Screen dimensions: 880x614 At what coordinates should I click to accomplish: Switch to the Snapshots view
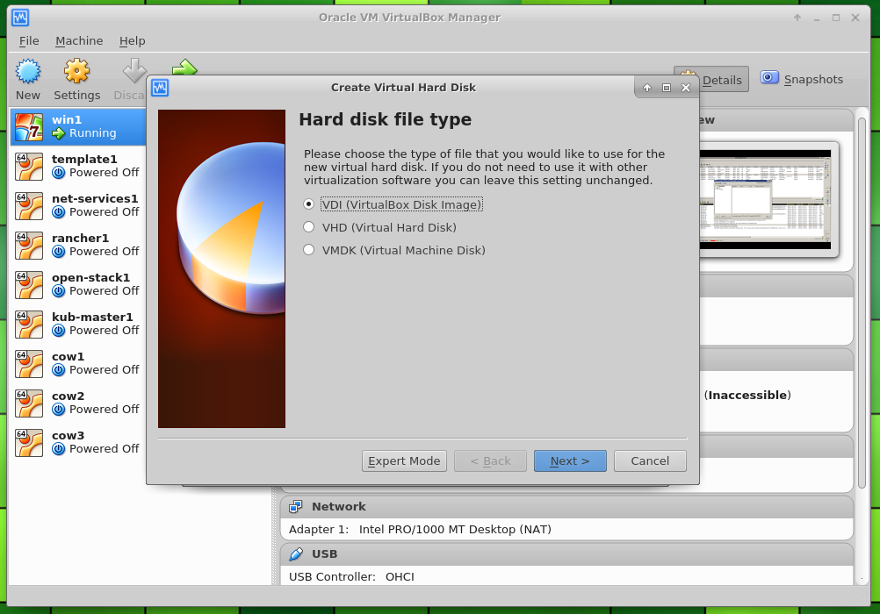[x=802, y=79]
